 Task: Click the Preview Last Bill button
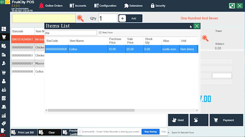[x=70, y=132]
